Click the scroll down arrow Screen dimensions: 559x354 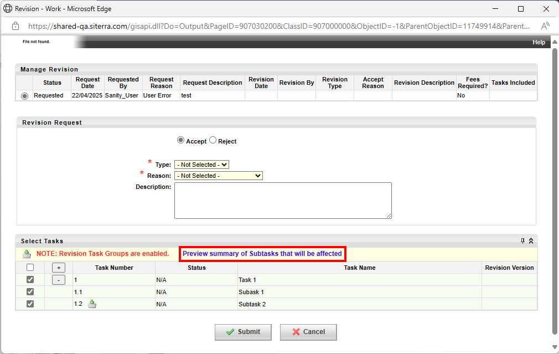[x=555, y=347]
